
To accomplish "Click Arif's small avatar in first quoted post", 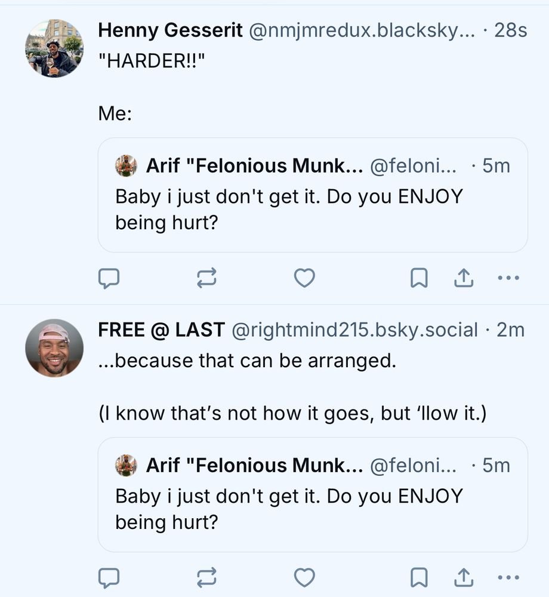I will coord(126,166).
